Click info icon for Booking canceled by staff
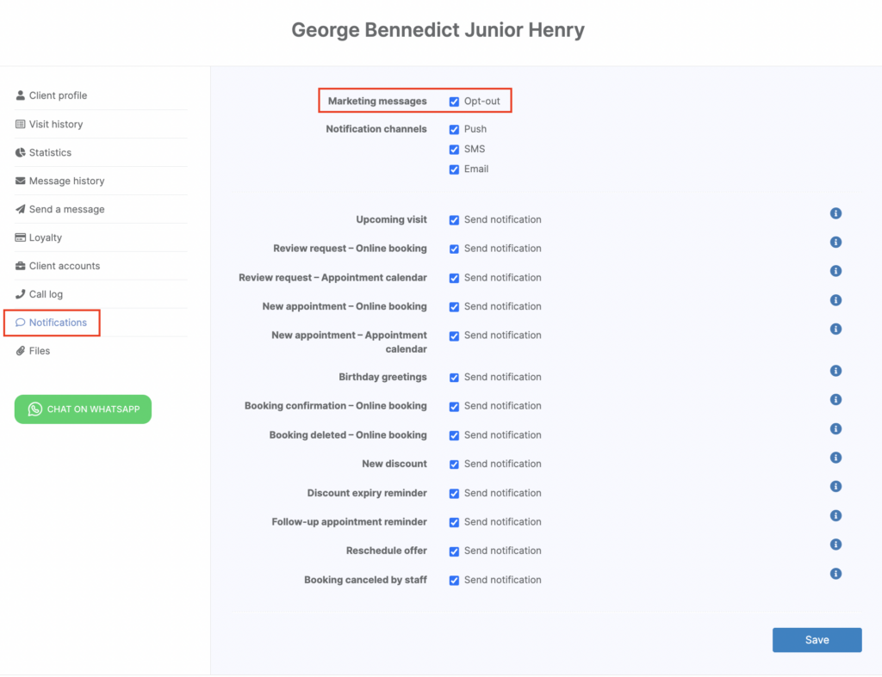The width and height of the screenshot is (882, 677). click(x=835, y=574)
